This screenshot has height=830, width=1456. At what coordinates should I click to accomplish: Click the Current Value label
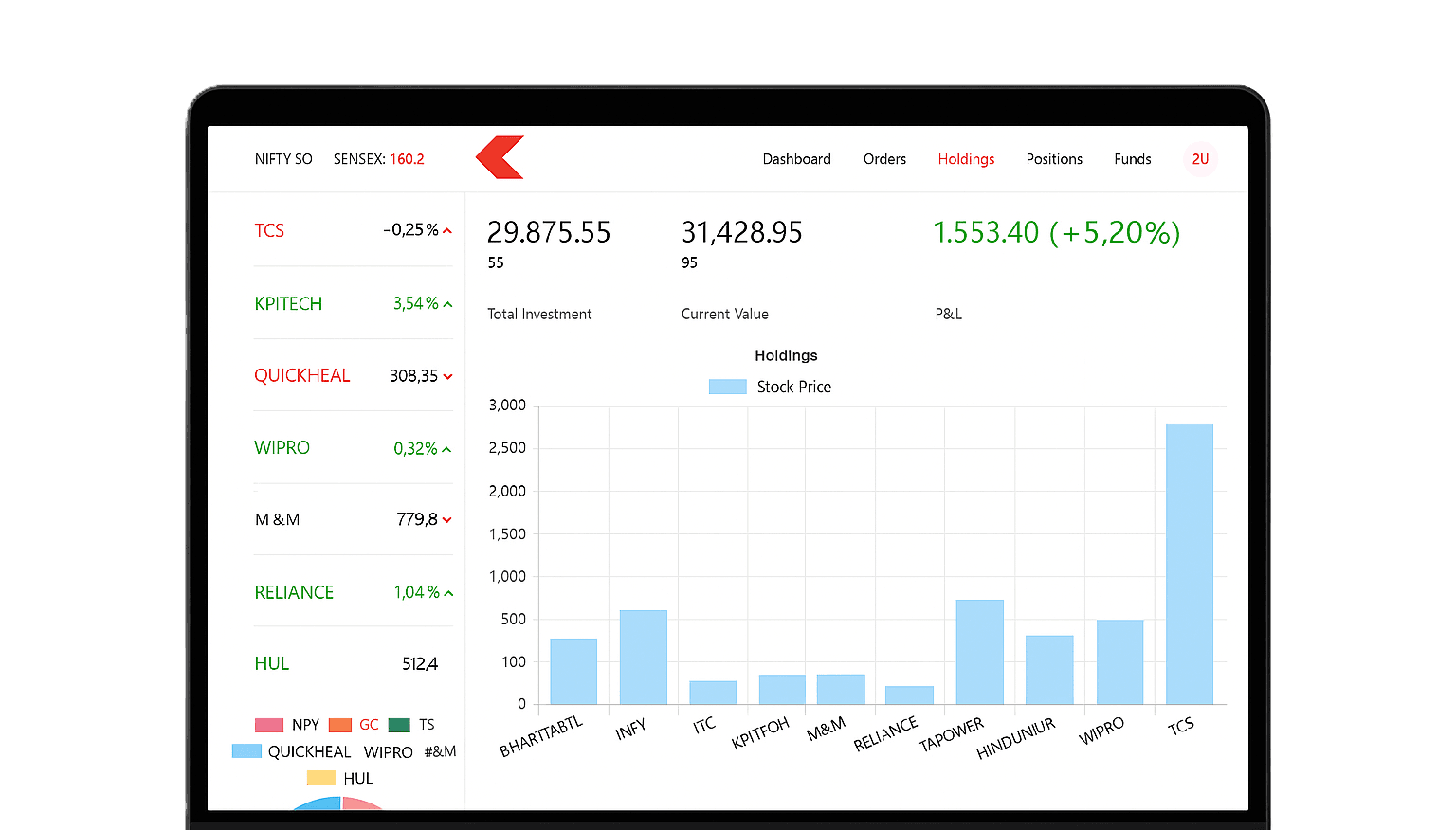coord(725,315)
